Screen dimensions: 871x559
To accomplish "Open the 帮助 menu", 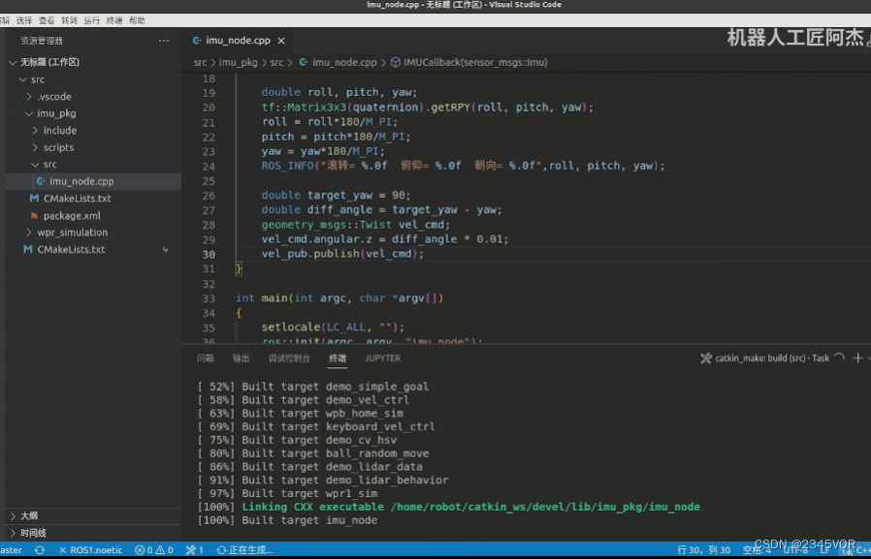I will click(137, 19).
